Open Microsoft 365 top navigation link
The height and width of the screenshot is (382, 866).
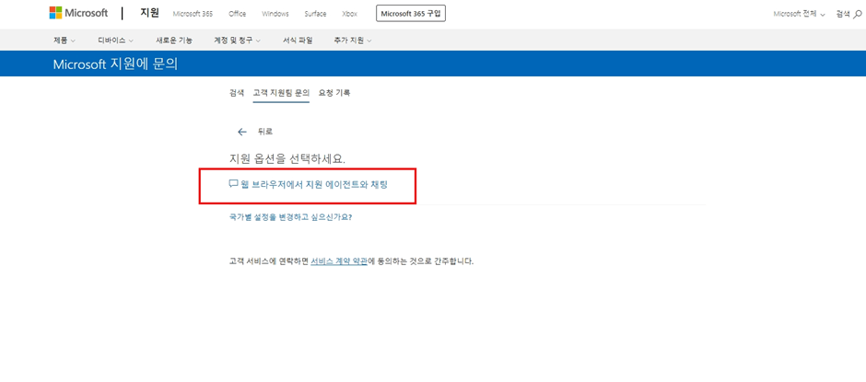[x=193, y=14]
